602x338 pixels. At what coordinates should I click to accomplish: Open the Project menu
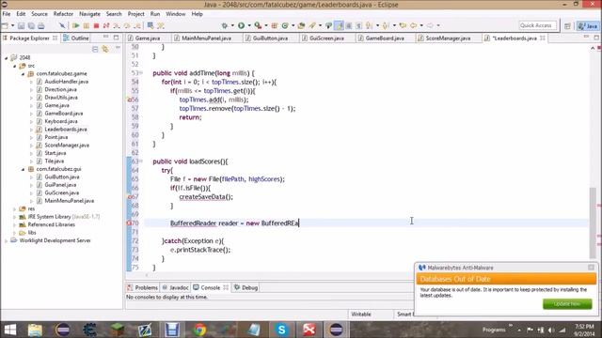click(135, 14)
